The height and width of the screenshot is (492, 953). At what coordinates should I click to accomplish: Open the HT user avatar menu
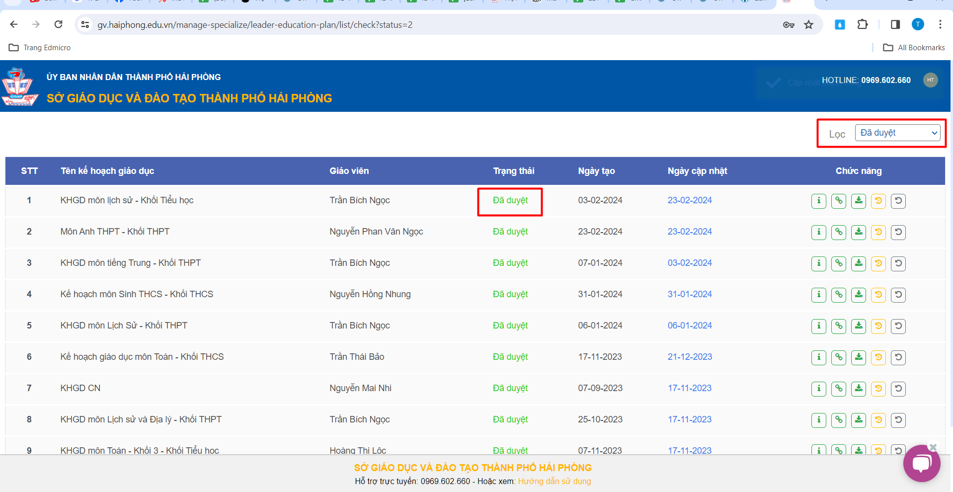pos(930,80)
